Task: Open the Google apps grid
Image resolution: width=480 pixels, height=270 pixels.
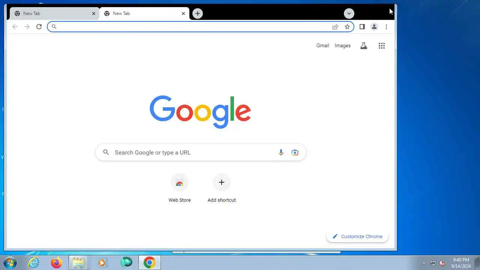Action: [x=382, y=46]
